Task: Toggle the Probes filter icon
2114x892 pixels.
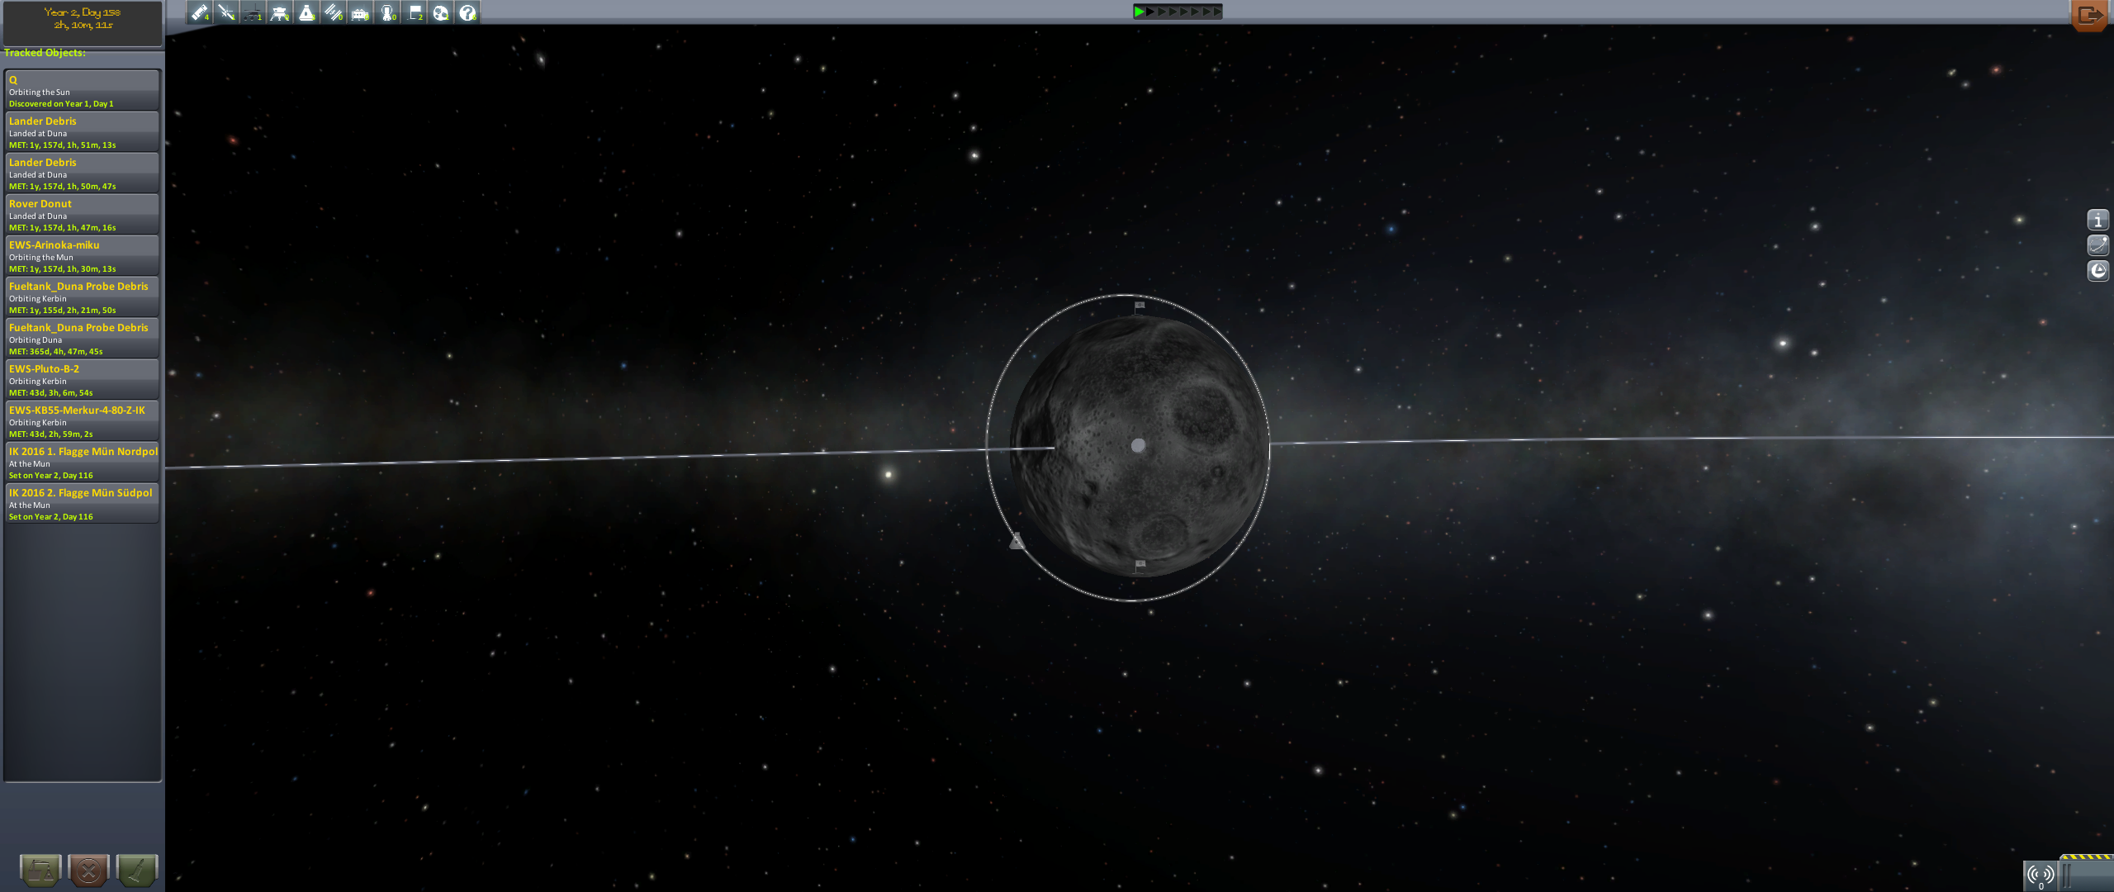Action: pyautogui.click(x=226, y=12)
